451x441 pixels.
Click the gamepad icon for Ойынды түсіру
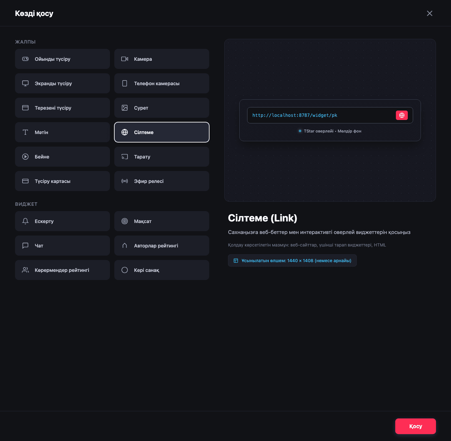click(x=25, y=59)
